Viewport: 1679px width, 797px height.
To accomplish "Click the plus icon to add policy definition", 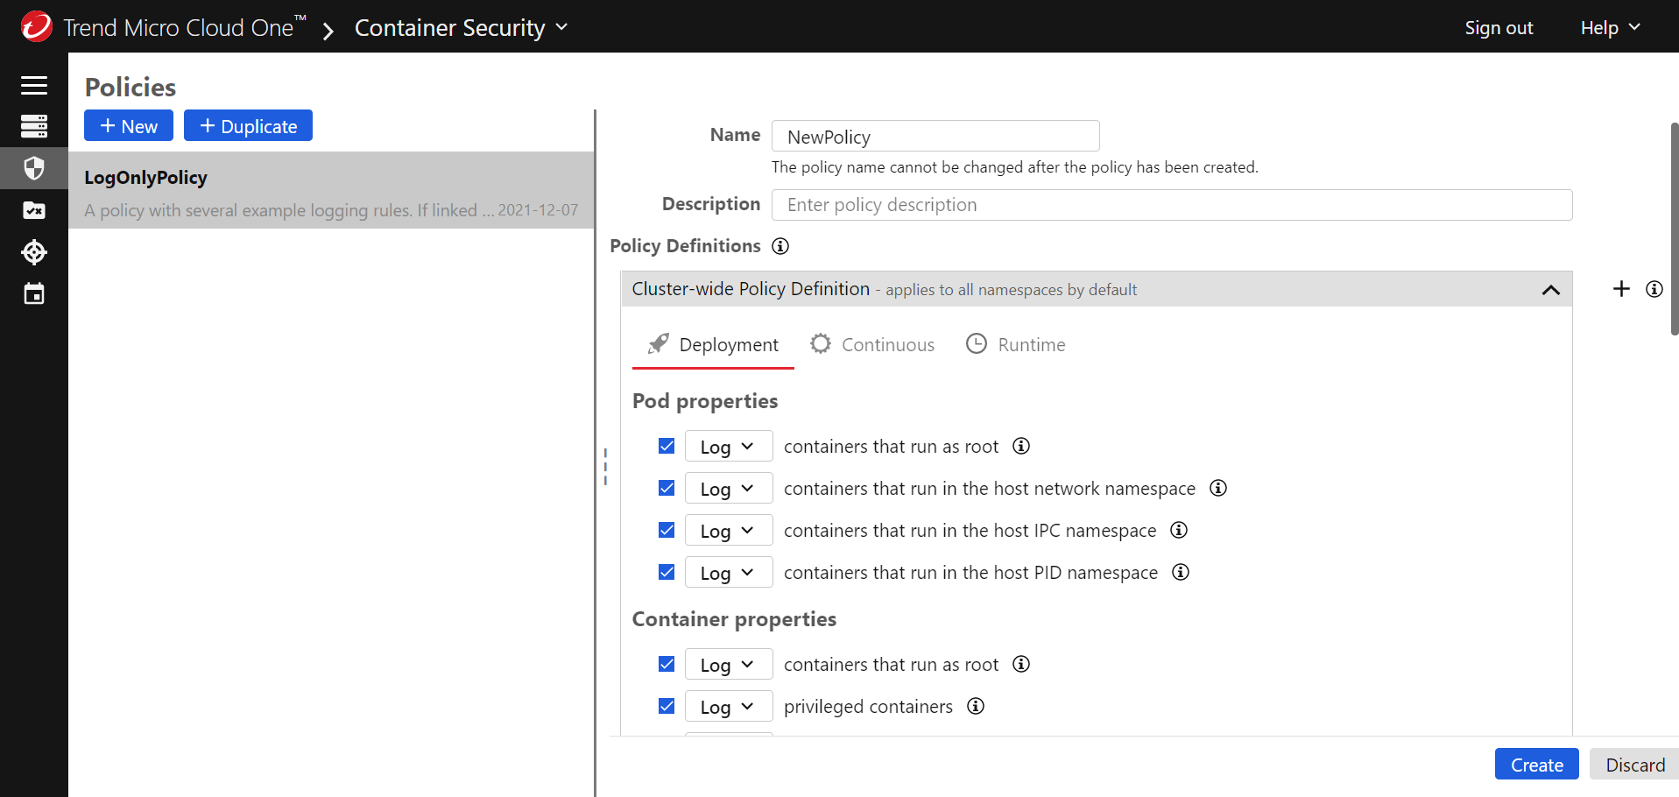I will point(1621,289).
